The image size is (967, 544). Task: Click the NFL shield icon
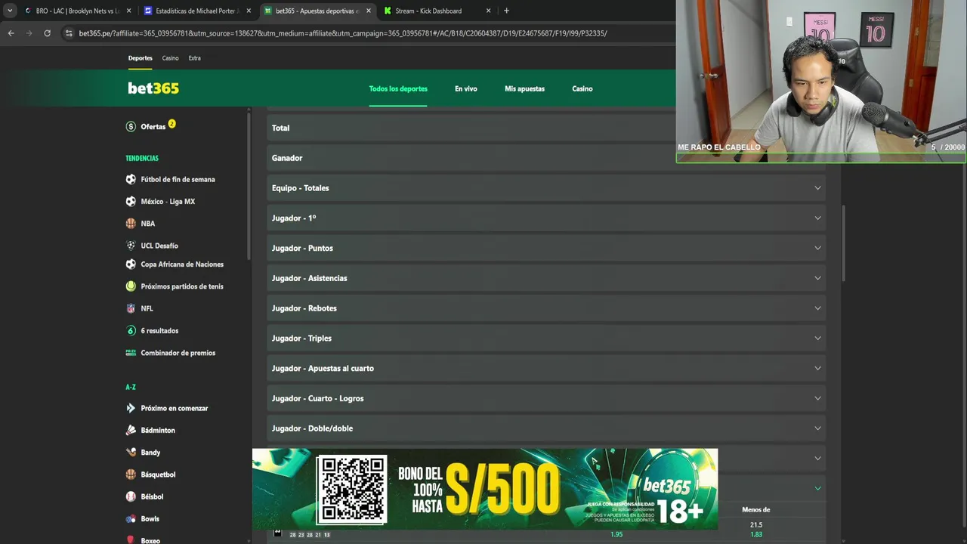point(131,308)
